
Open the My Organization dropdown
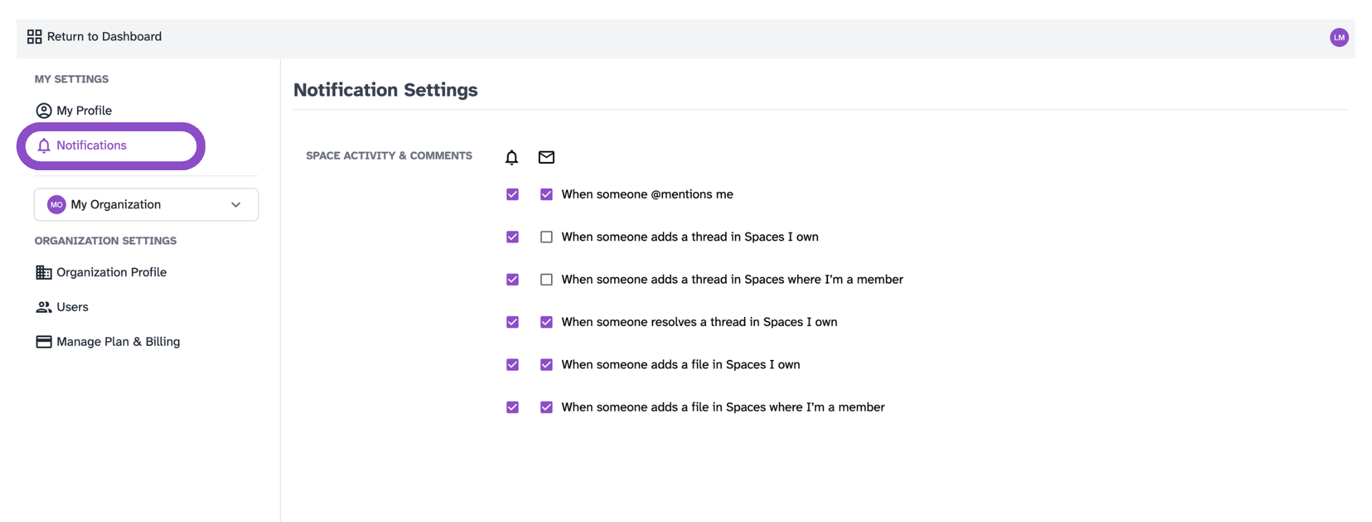(x=146, y=204)
